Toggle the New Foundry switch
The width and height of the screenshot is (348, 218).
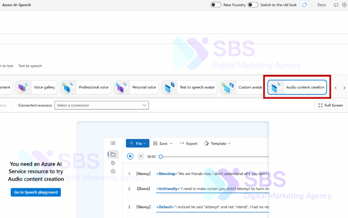[216, 5]
